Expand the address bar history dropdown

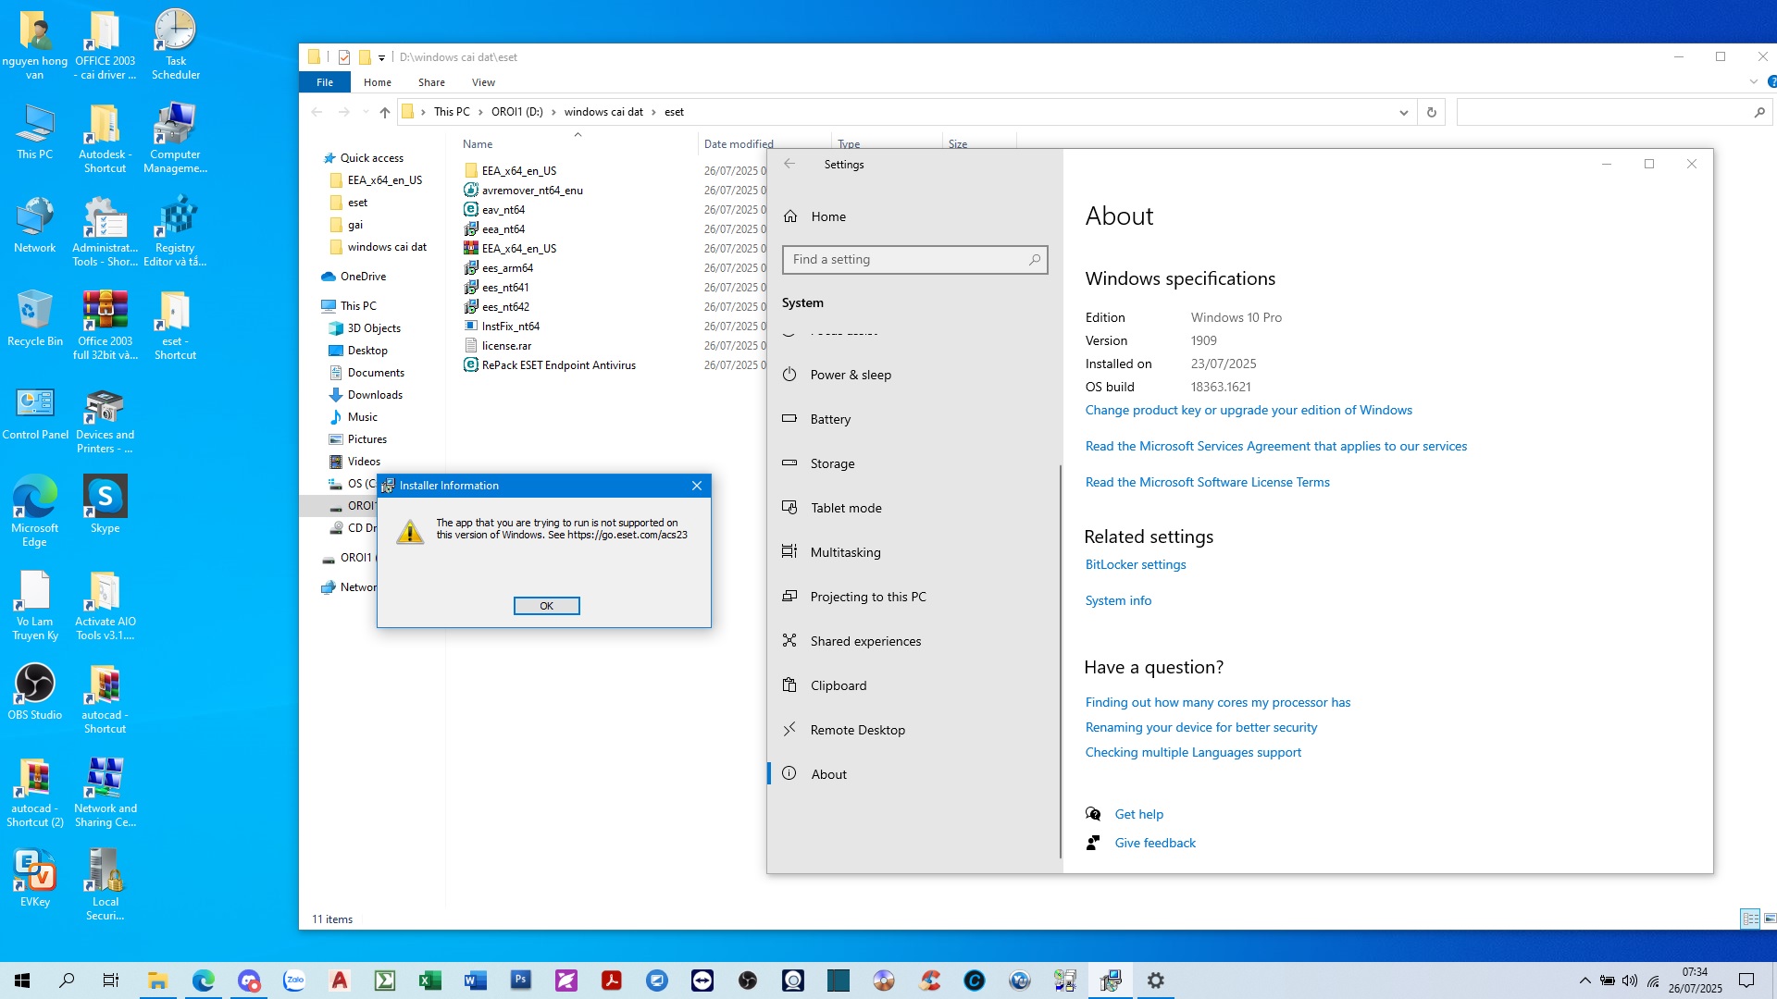click(x=1403, y=112)
